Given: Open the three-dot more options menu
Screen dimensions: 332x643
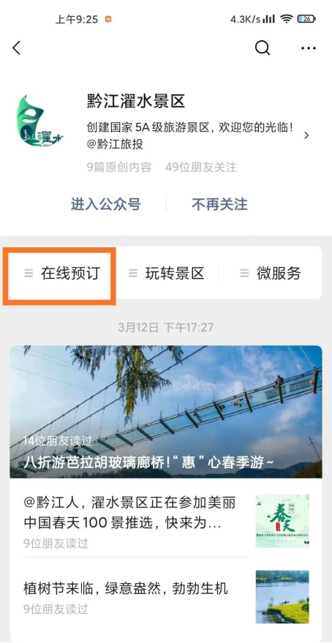Looking at the screenshot, I should coord(308,48).
